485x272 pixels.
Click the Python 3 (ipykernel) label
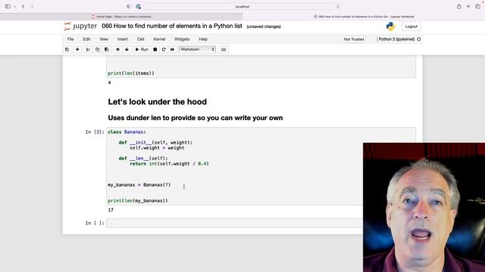click(x=396, y=39)
